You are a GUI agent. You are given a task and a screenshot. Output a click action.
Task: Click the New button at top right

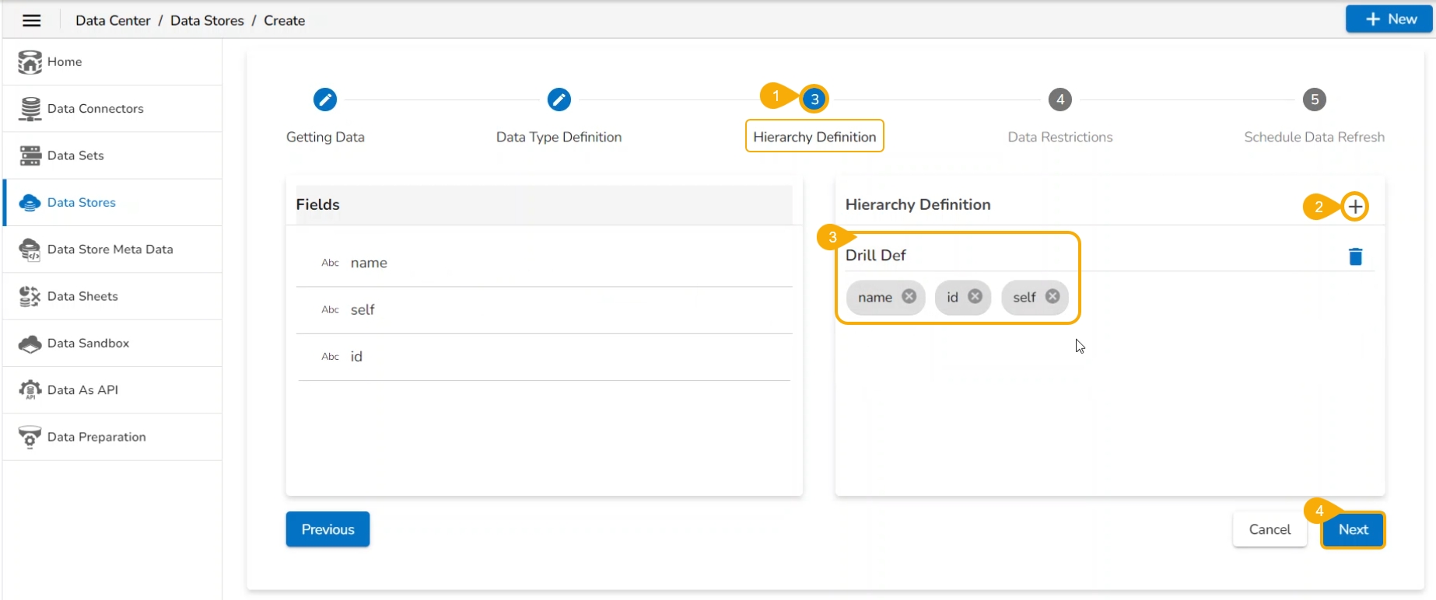tap(1389, 19)
